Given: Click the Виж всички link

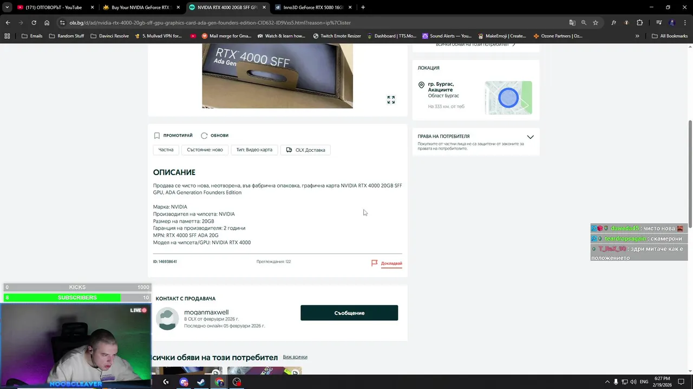Looking at the screenshot, I should coord(295,357).
